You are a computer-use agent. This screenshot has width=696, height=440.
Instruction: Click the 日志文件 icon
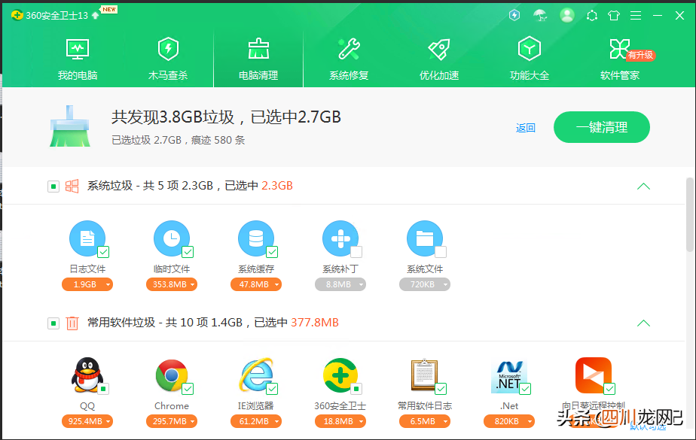87,238
